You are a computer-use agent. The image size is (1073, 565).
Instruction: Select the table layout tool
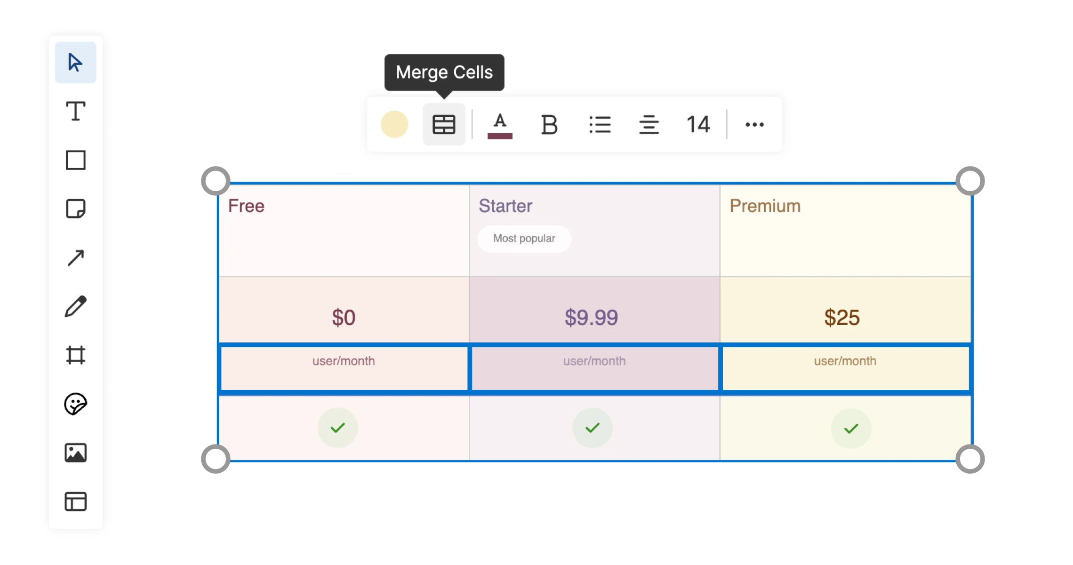[75, 501]
